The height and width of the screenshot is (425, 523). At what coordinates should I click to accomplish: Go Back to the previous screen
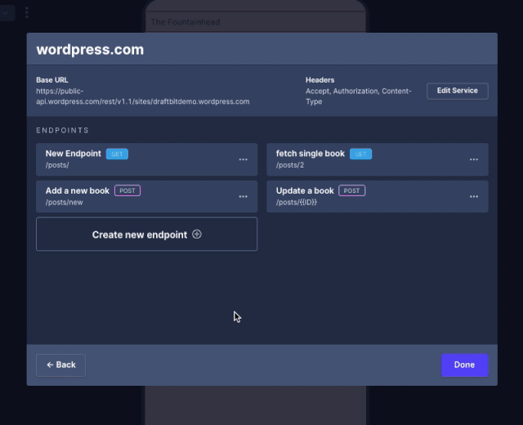tap(60, 365)
